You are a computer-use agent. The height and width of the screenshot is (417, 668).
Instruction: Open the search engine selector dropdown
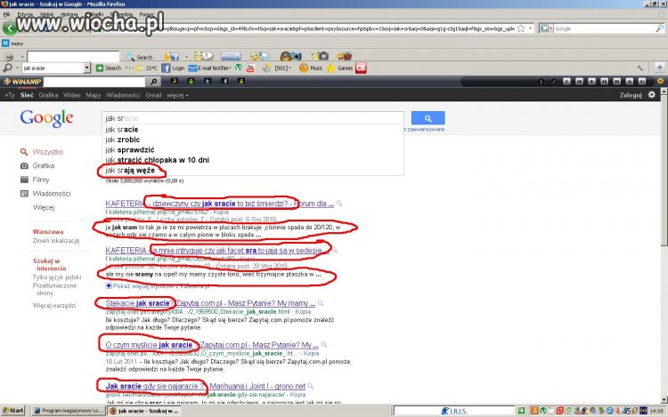(x=546, y=28)
